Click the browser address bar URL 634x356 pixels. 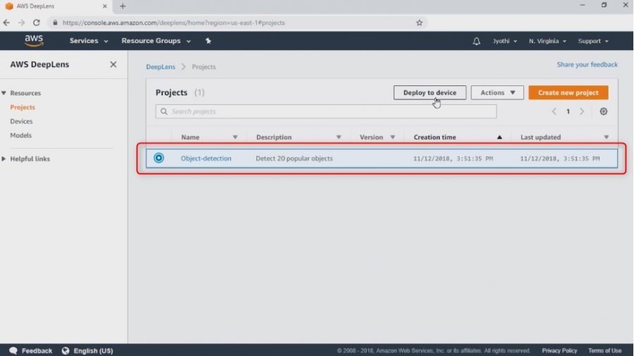click(174, 23)
